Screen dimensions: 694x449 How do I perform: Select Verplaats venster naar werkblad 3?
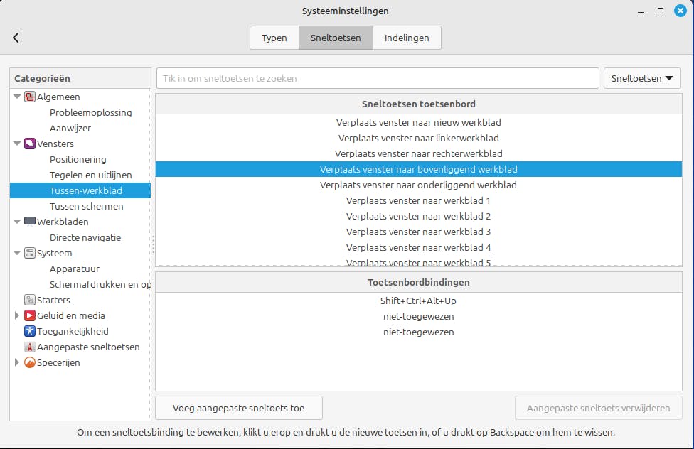(419, 232)
